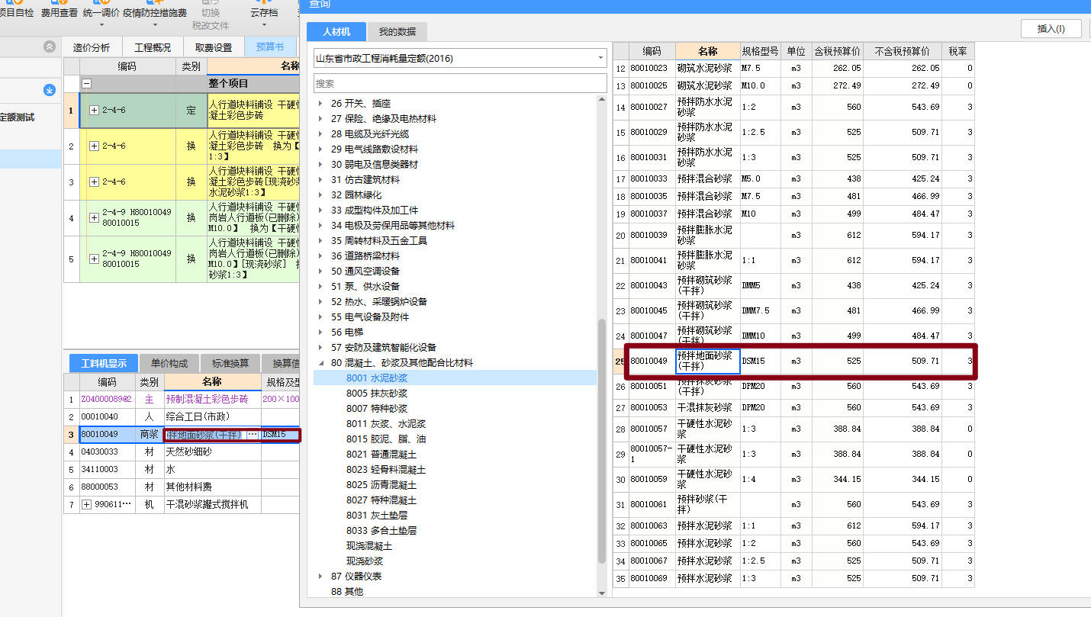This screenshot has width=1091, height=617.
Task: Click the 搜索 input field
Action: [460, 83]
